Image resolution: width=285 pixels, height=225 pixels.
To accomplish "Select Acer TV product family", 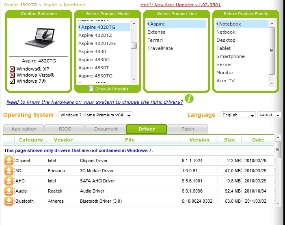I will (225, 81).
